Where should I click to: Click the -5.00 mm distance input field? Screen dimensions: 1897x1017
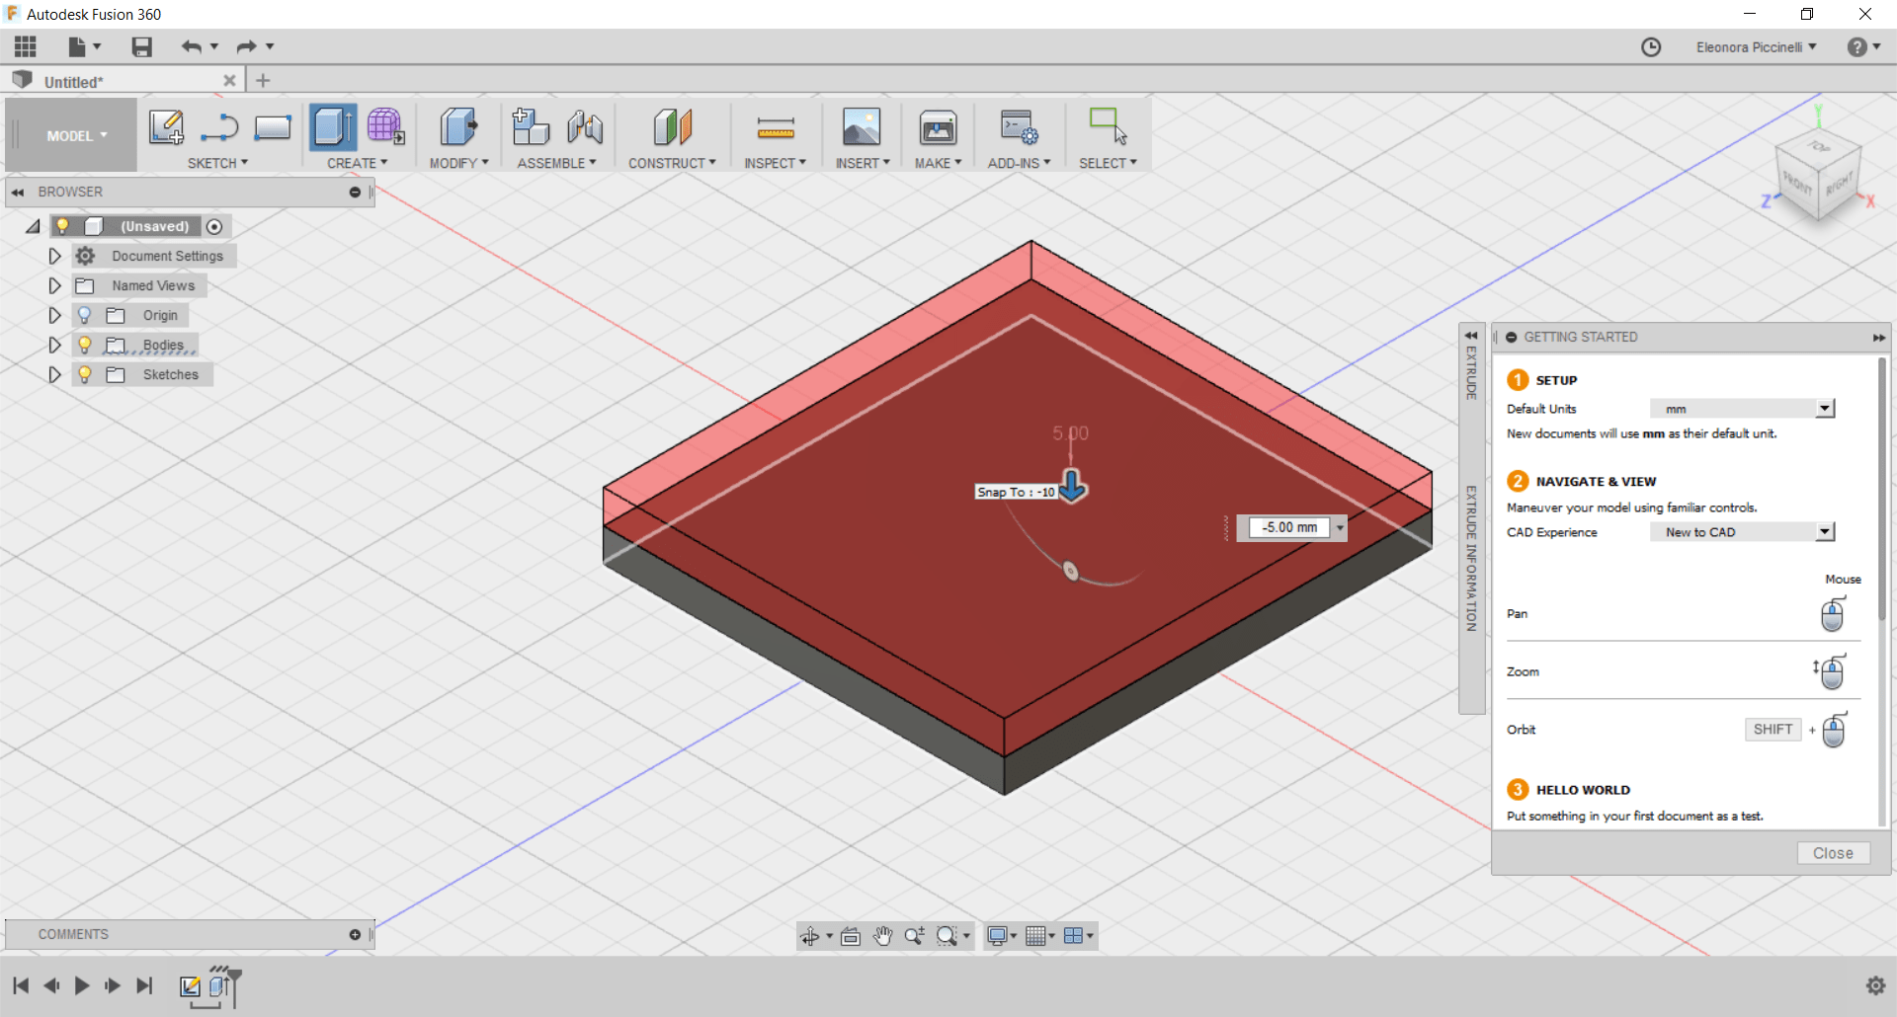click(1288, 527)
